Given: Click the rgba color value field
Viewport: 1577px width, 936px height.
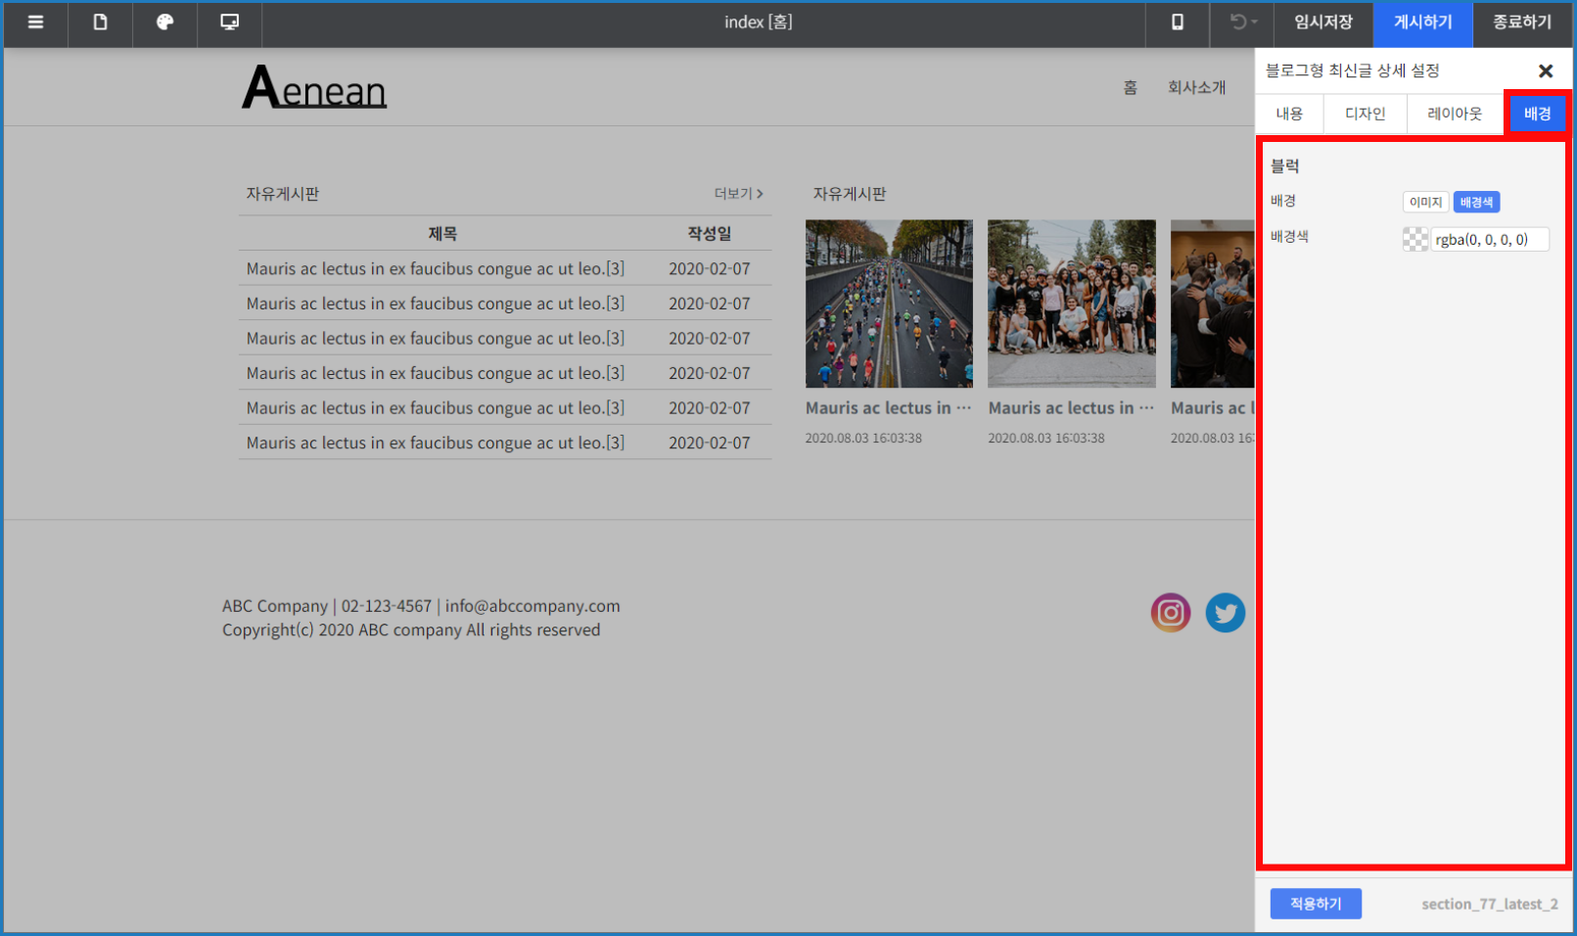Looking at the screenshot, I should coord(1489,240).
